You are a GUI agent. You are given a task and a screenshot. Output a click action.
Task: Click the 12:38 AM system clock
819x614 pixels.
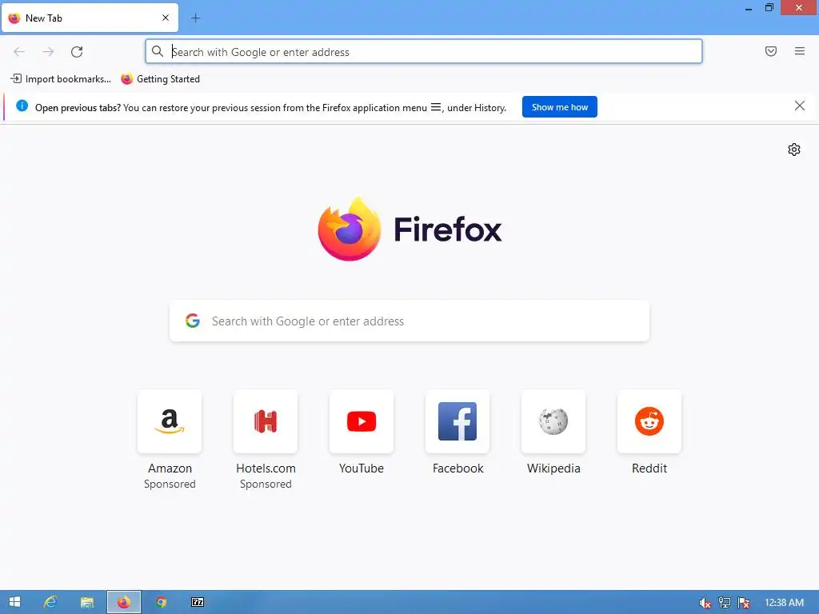(x=784, y=603)
